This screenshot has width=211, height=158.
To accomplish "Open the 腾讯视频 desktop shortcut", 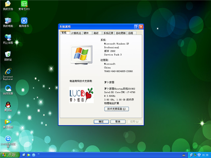I will 8,123.
